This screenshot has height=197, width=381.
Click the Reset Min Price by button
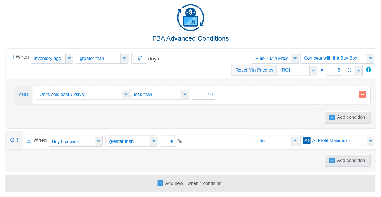[254, 70]
